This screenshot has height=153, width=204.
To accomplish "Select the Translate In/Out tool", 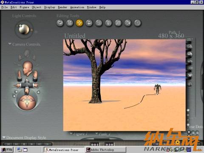I will coord(89,23).
